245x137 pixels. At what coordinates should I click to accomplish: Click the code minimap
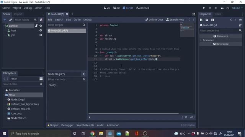tap(187, 30)
